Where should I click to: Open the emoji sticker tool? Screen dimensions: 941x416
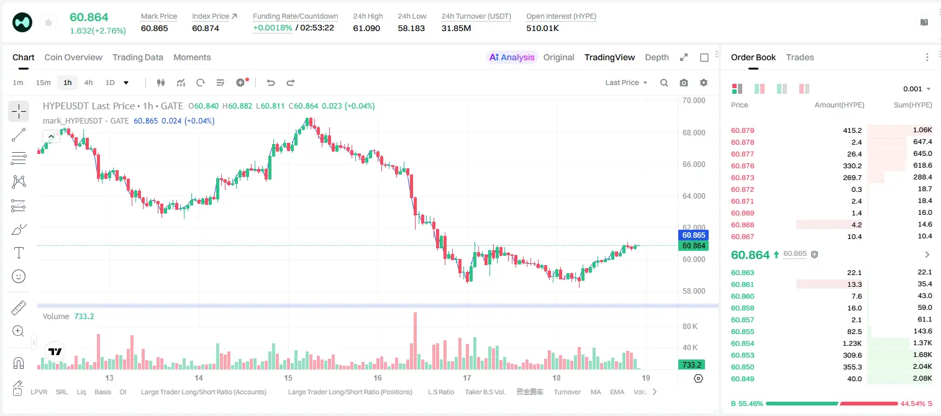tap(19, 276)
